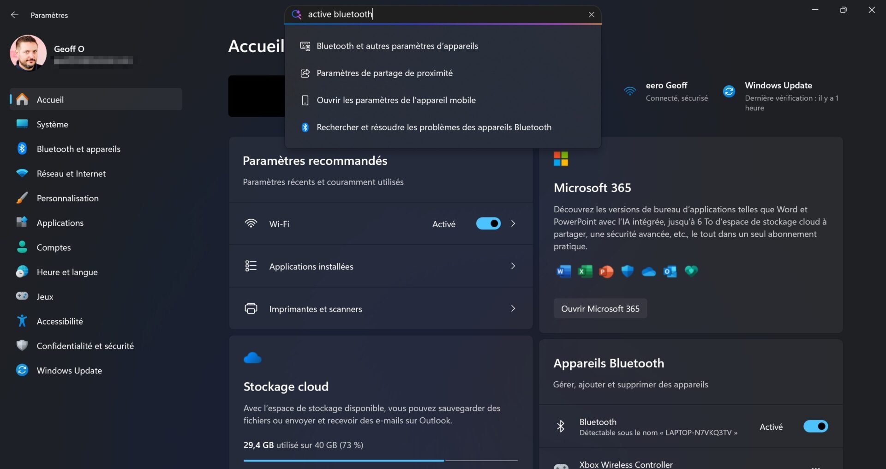Screen dimensions: 886x469
Task: Click the PowerPoint icon in Microsoft 365 card
Action: tap(606, 271)
